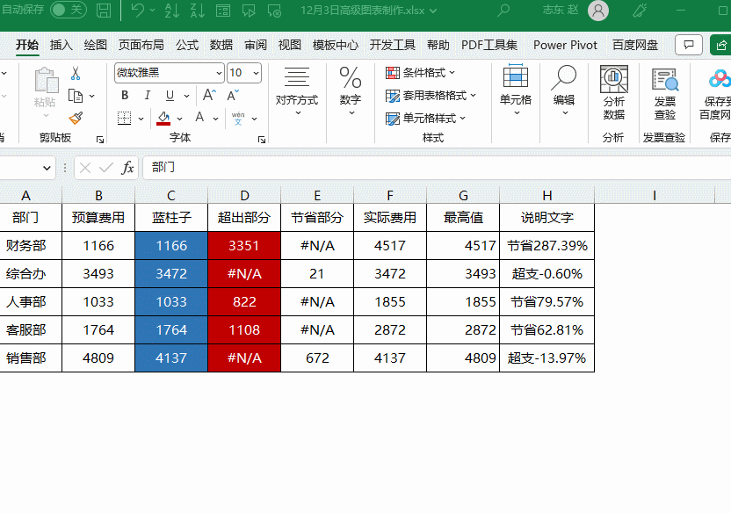Click the 发票查验 invoice check icon
731x513 pixels.
coord(665,94)
